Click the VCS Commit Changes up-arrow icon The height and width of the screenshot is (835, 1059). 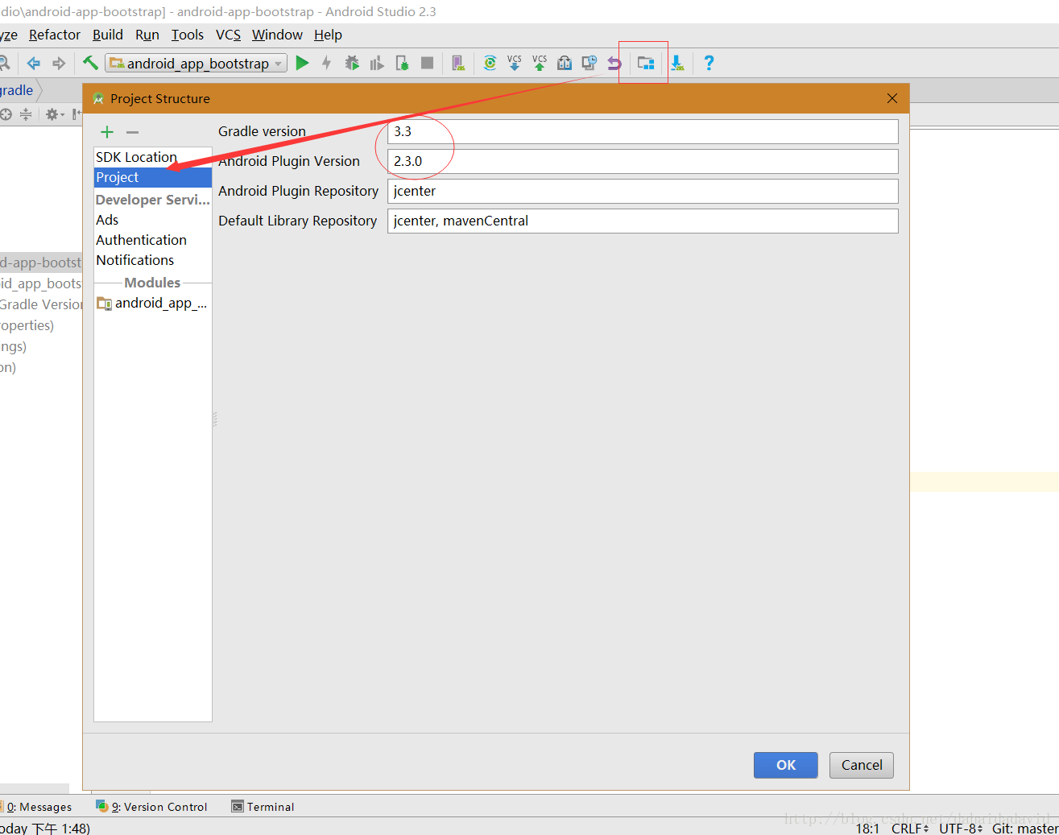tap(540, 63)
